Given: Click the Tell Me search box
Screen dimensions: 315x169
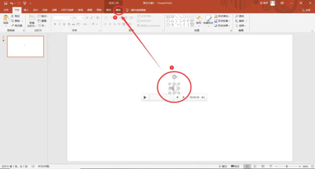Looking at the screenshot, I should tap(139, 10).
